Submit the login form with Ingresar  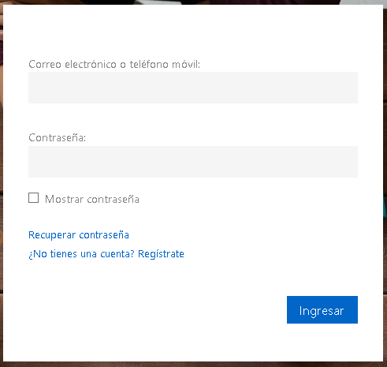[322, 309]
